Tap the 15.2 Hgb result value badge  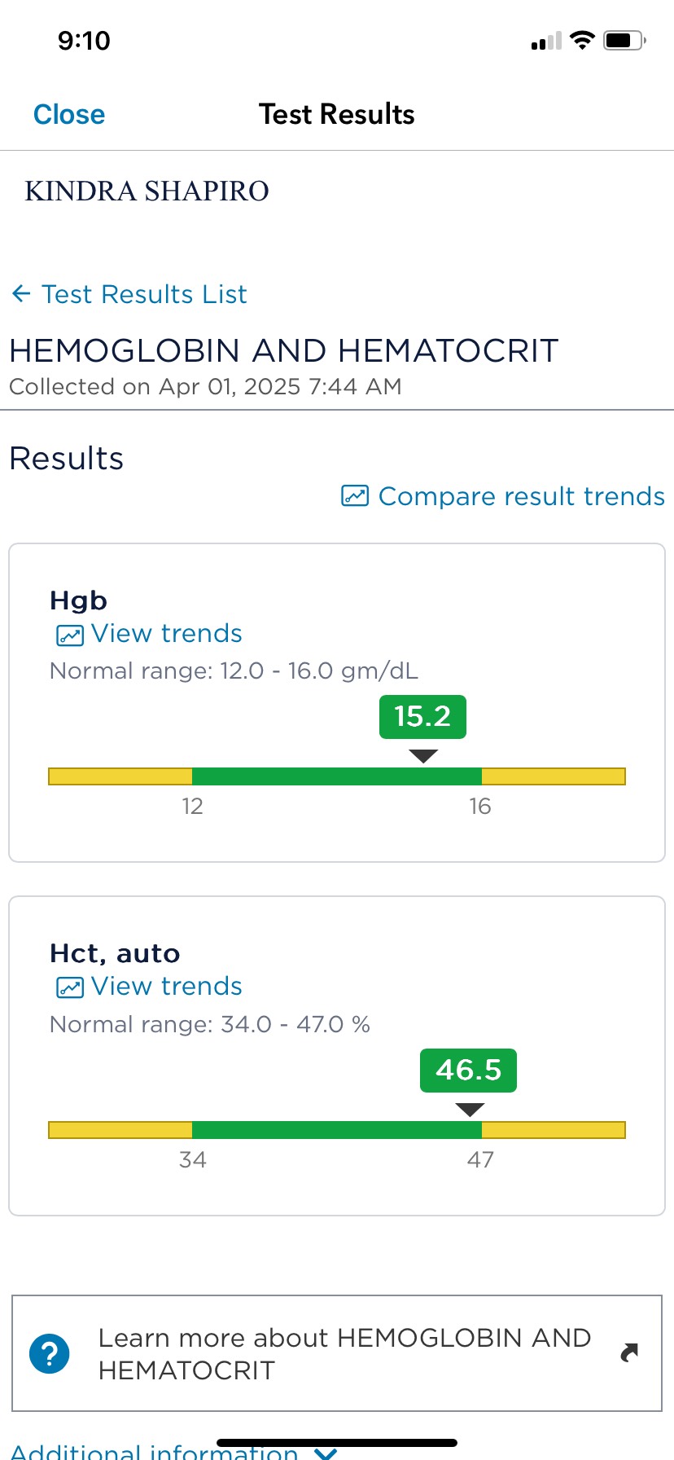click(422, 717)
